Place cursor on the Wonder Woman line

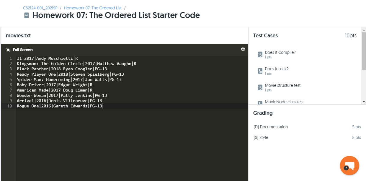click(x=62, y=95)
